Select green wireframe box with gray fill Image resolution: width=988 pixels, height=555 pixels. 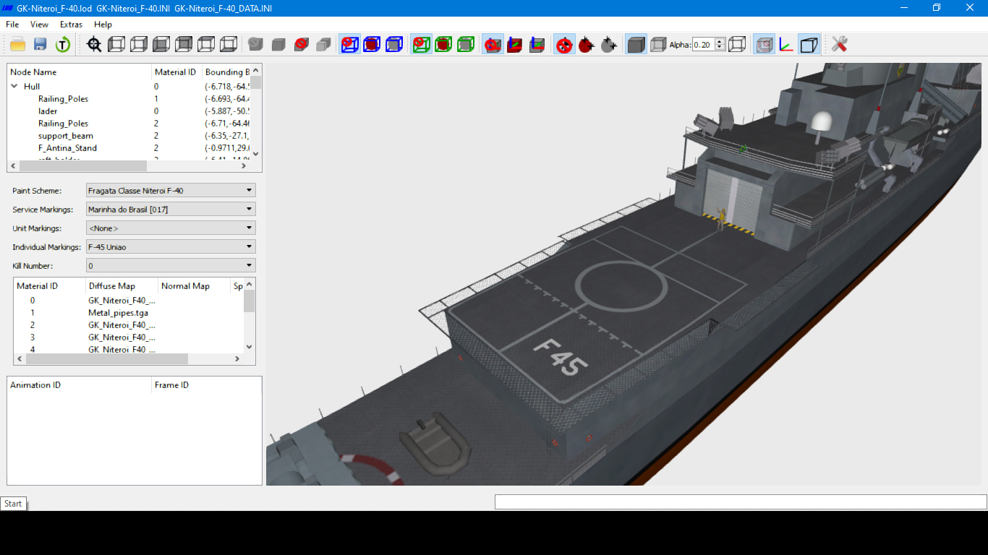point(466,45)
